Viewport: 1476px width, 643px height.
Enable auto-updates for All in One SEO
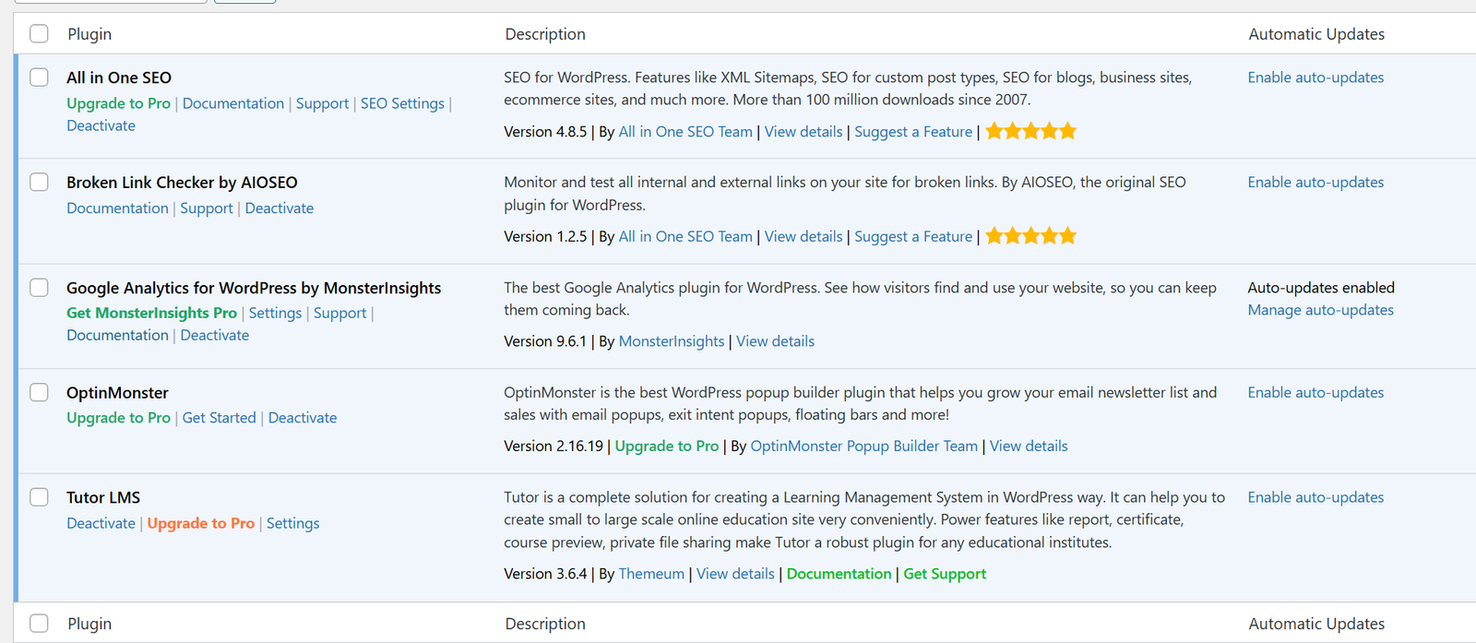1315,77
